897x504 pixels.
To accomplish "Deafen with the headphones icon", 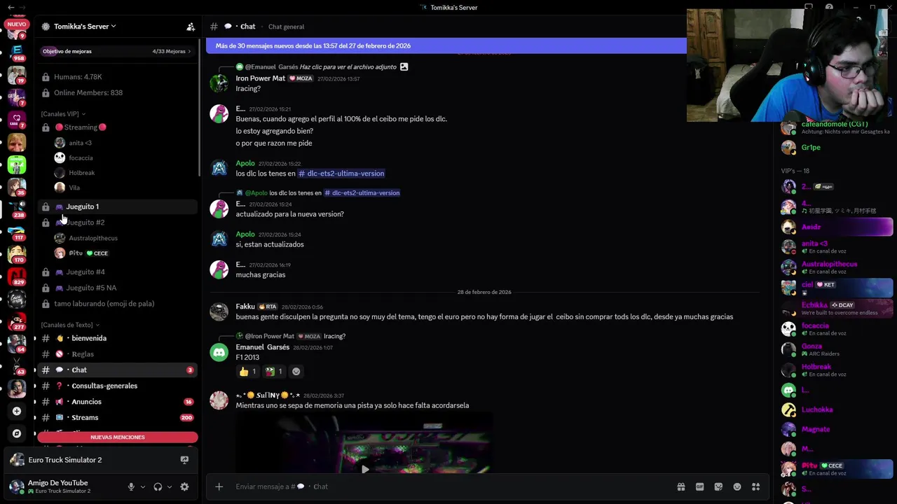I will pyautogui.click(x=158, y=486).
